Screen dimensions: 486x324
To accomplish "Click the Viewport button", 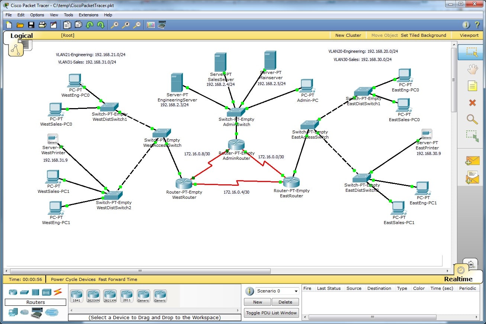I will click(x=469, y=35).
